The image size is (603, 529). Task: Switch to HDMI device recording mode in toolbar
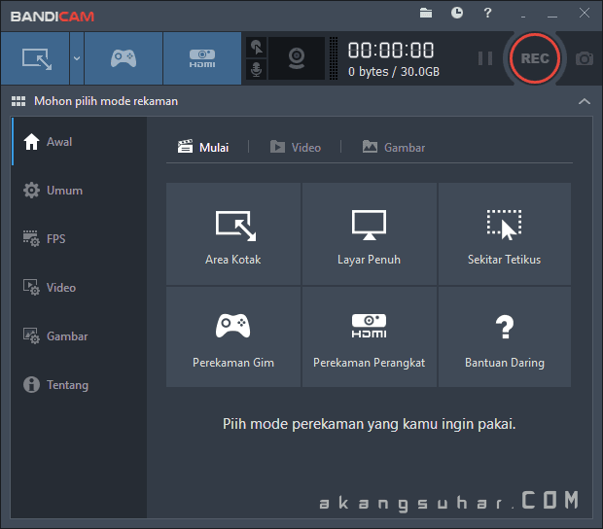(202, 58)
